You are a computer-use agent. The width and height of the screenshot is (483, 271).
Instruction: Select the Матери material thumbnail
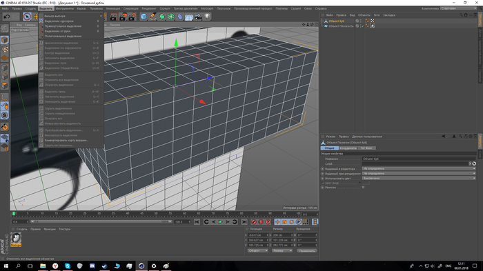click(x=16, y=239)
